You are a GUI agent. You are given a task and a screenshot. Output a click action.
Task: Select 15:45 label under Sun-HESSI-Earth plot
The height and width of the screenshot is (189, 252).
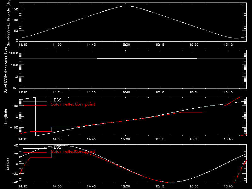[228, 45]
